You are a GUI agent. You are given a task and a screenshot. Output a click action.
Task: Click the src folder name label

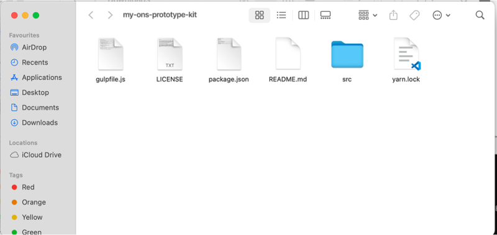[x=347, y=80]
